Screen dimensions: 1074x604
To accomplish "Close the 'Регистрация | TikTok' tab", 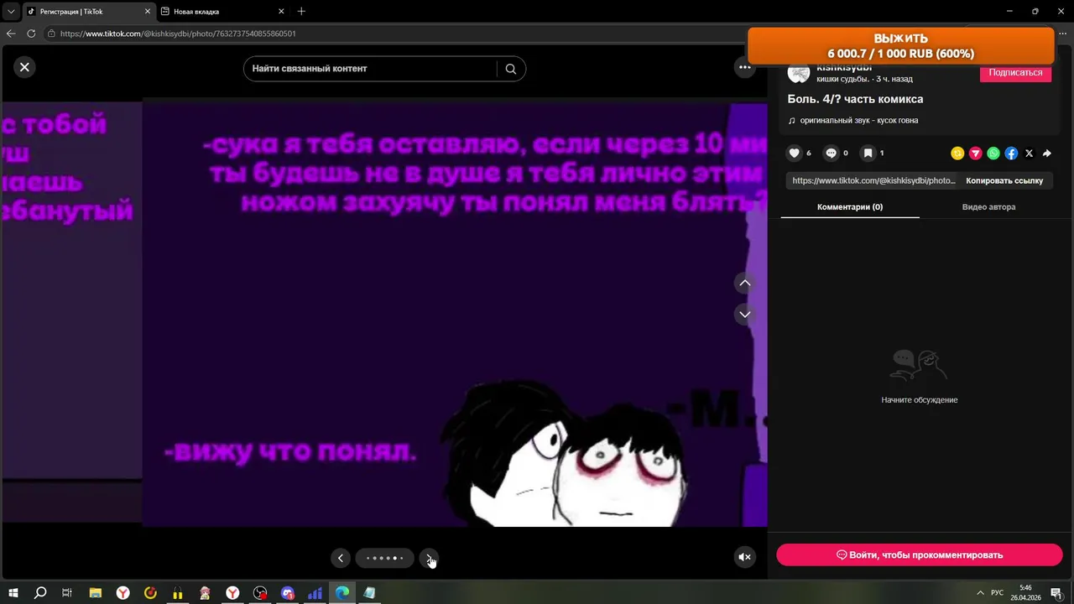I will pyautogui.click(x=148, y=12).
